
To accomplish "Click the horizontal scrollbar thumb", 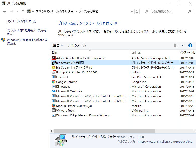I will coord(104,131).
